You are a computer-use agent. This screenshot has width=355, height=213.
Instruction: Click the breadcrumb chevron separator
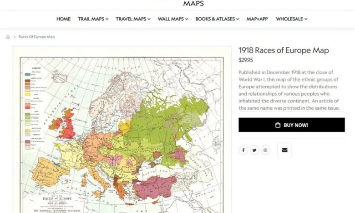coord(15,37)
